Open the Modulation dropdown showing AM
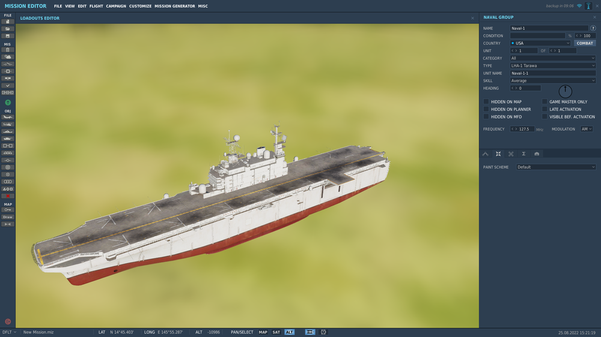This screenshot has height=337, width=601. [x=587, y=130]
